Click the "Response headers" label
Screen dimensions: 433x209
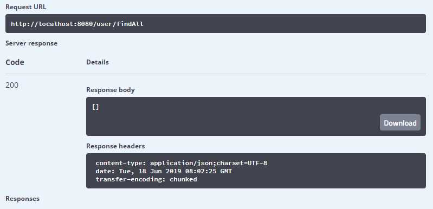click(x=115, y=146)
